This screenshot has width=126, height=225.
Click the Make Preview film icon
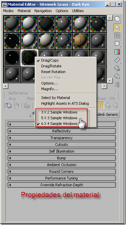pos(117,60)
